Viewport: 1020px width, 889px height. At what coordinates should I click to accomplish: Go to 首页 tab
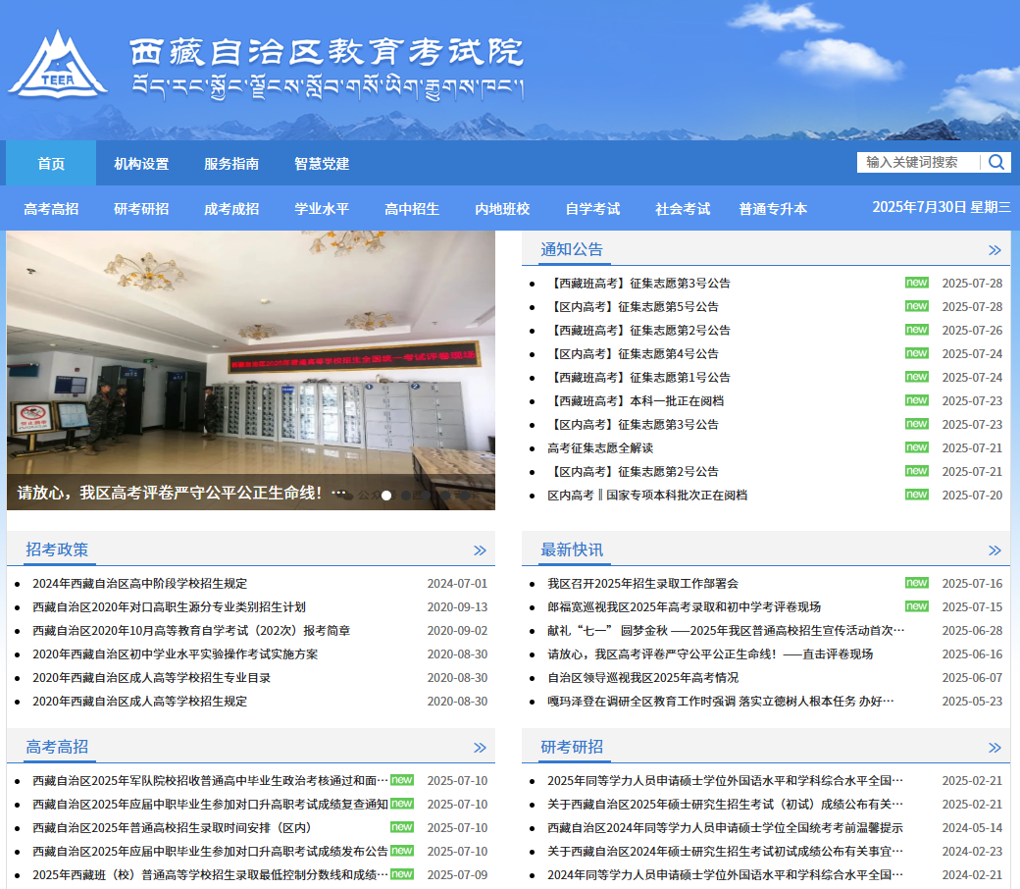tap(51, 164)
